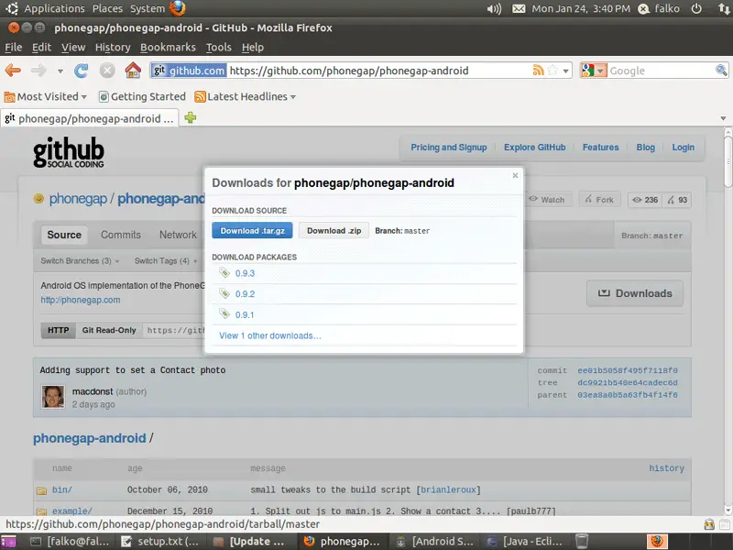Click the Download .zip button
The width and height of the screenshot is (733, 550).
(x=334, y=231)
